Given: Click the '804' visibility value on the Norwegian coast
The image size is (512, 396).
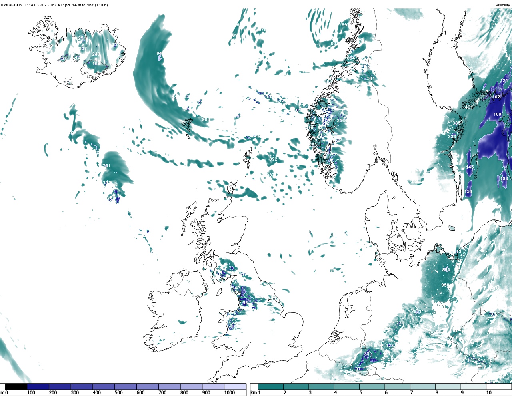Looking at the screenshot, I should 351,58.
